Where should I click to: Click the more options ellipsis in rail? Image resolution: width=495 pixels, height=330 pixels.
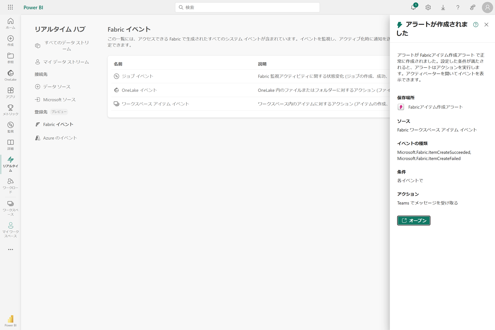click(11, 250)
